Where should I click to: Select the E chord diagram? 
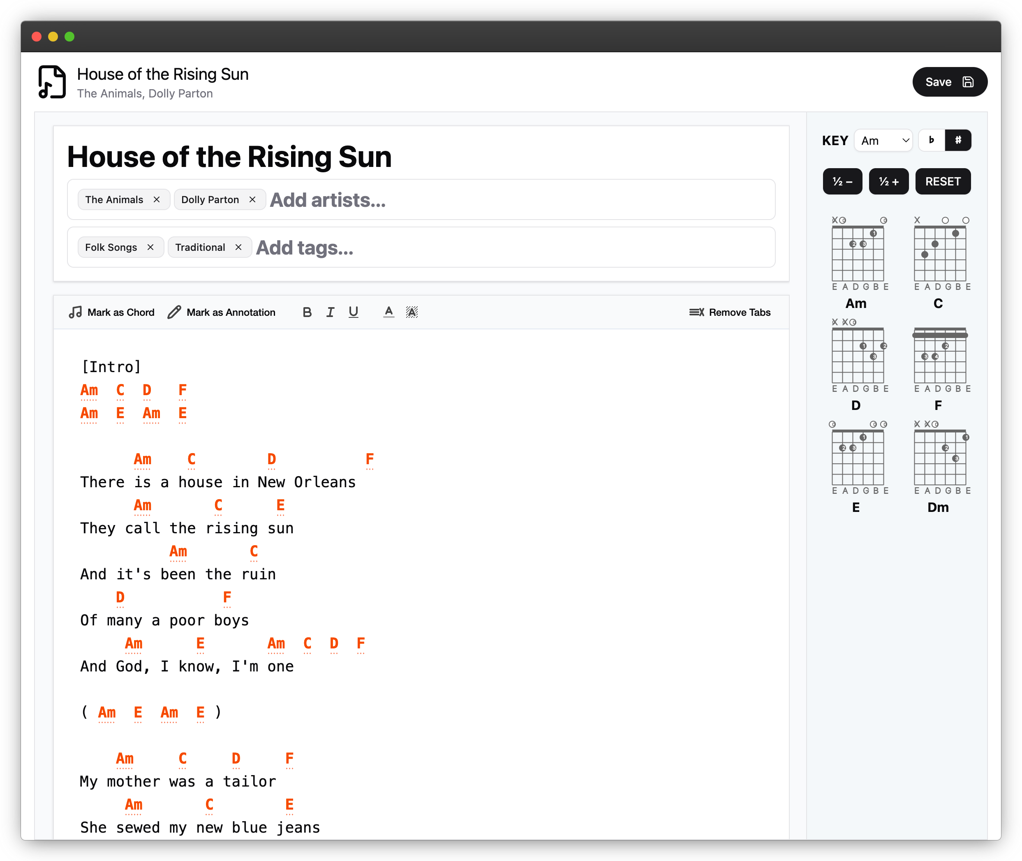point(858,467)
